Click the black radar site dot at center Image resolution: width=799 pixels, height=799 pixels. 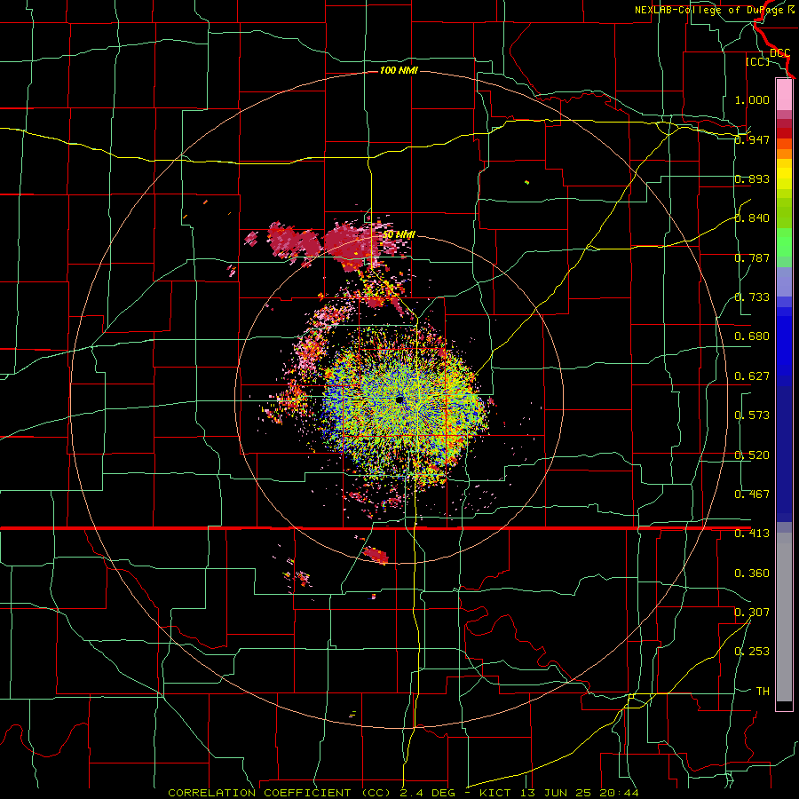399,399
